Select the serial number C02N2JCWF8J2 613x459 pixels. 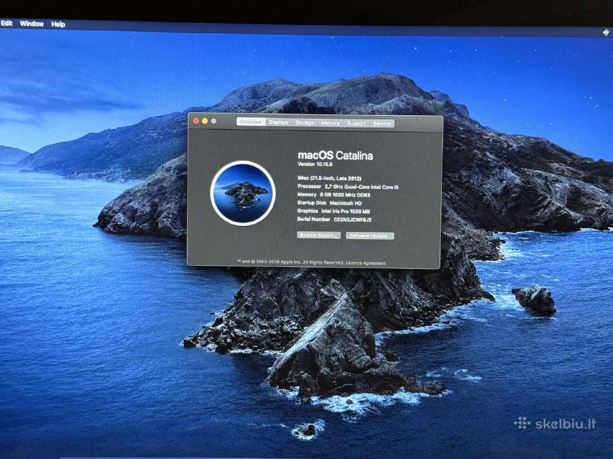(352, 219)
